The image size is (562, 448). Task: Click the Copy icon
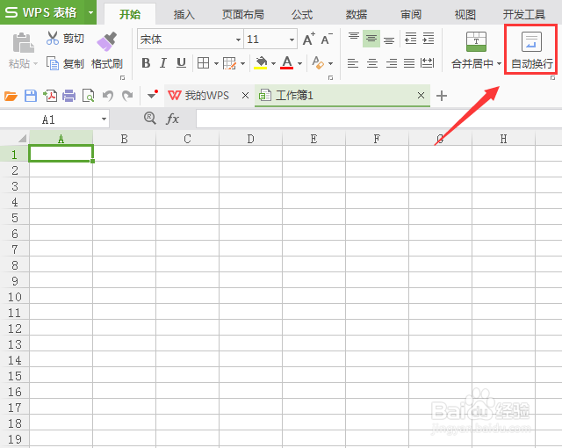(53, 63)
